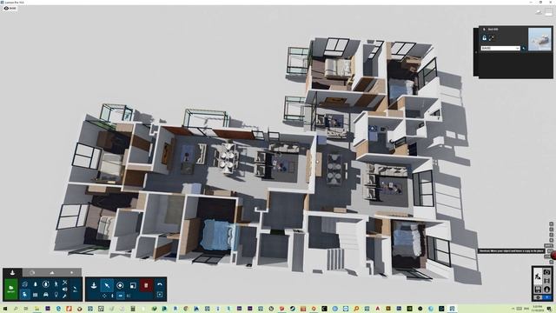Image resolution: width=556 pixels, height=313 pixels.
Task: Select the Nature tree category icon
Action: [35, 284]
